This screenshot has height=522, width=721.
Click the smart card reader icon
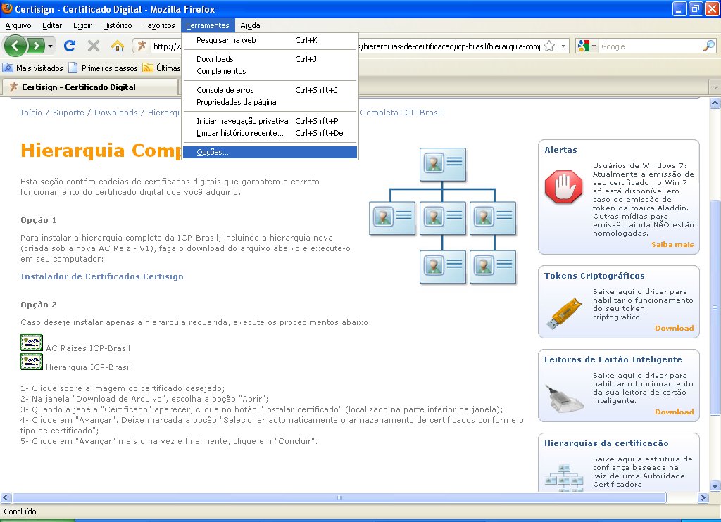pos(564,398)
